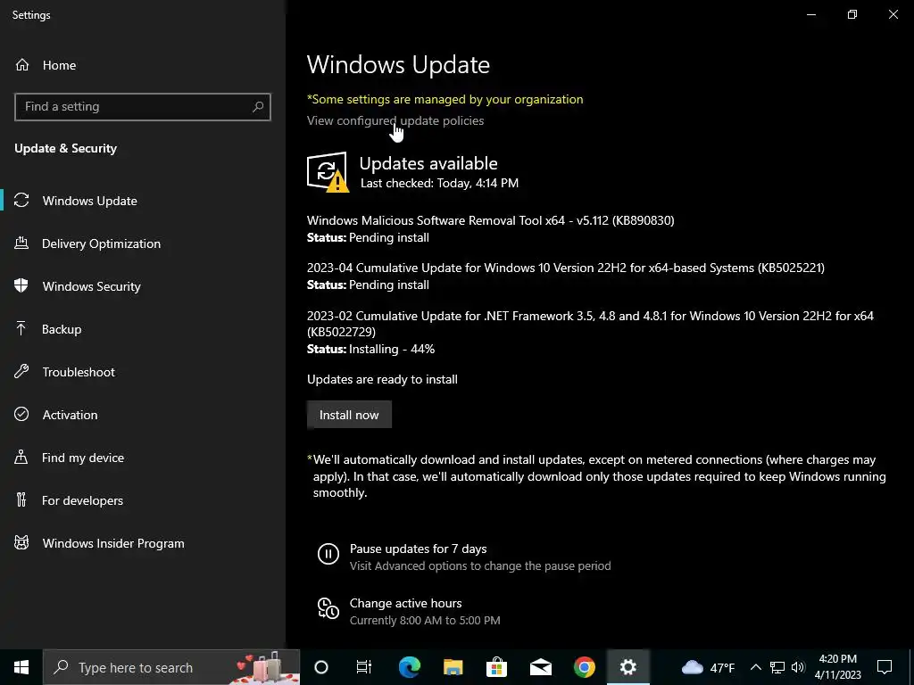Open Change active hours
Screen dimensions: 914x685
click(406, 604)
